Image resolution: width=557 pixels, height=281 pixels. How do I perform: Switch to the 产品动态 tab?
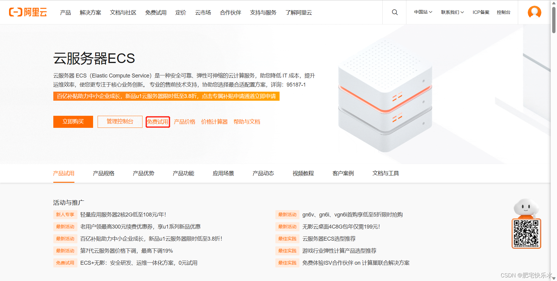tap(263, 173)
